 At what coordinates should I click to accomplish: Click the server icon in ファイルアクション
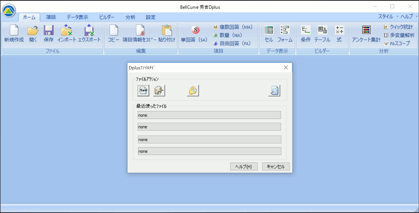tap(159, 90)
